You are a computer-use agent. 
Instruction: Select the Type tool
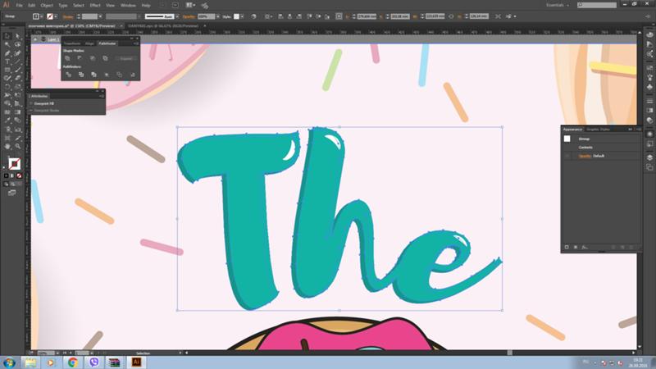point(7,62)
